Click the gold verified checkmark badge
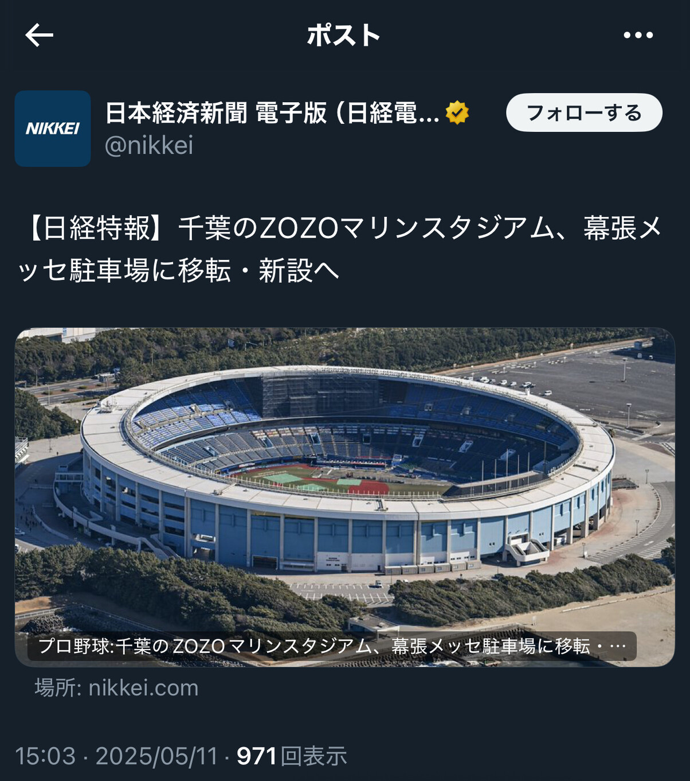The width and height of the screenshot is (690, 781). tap(457, 112)
